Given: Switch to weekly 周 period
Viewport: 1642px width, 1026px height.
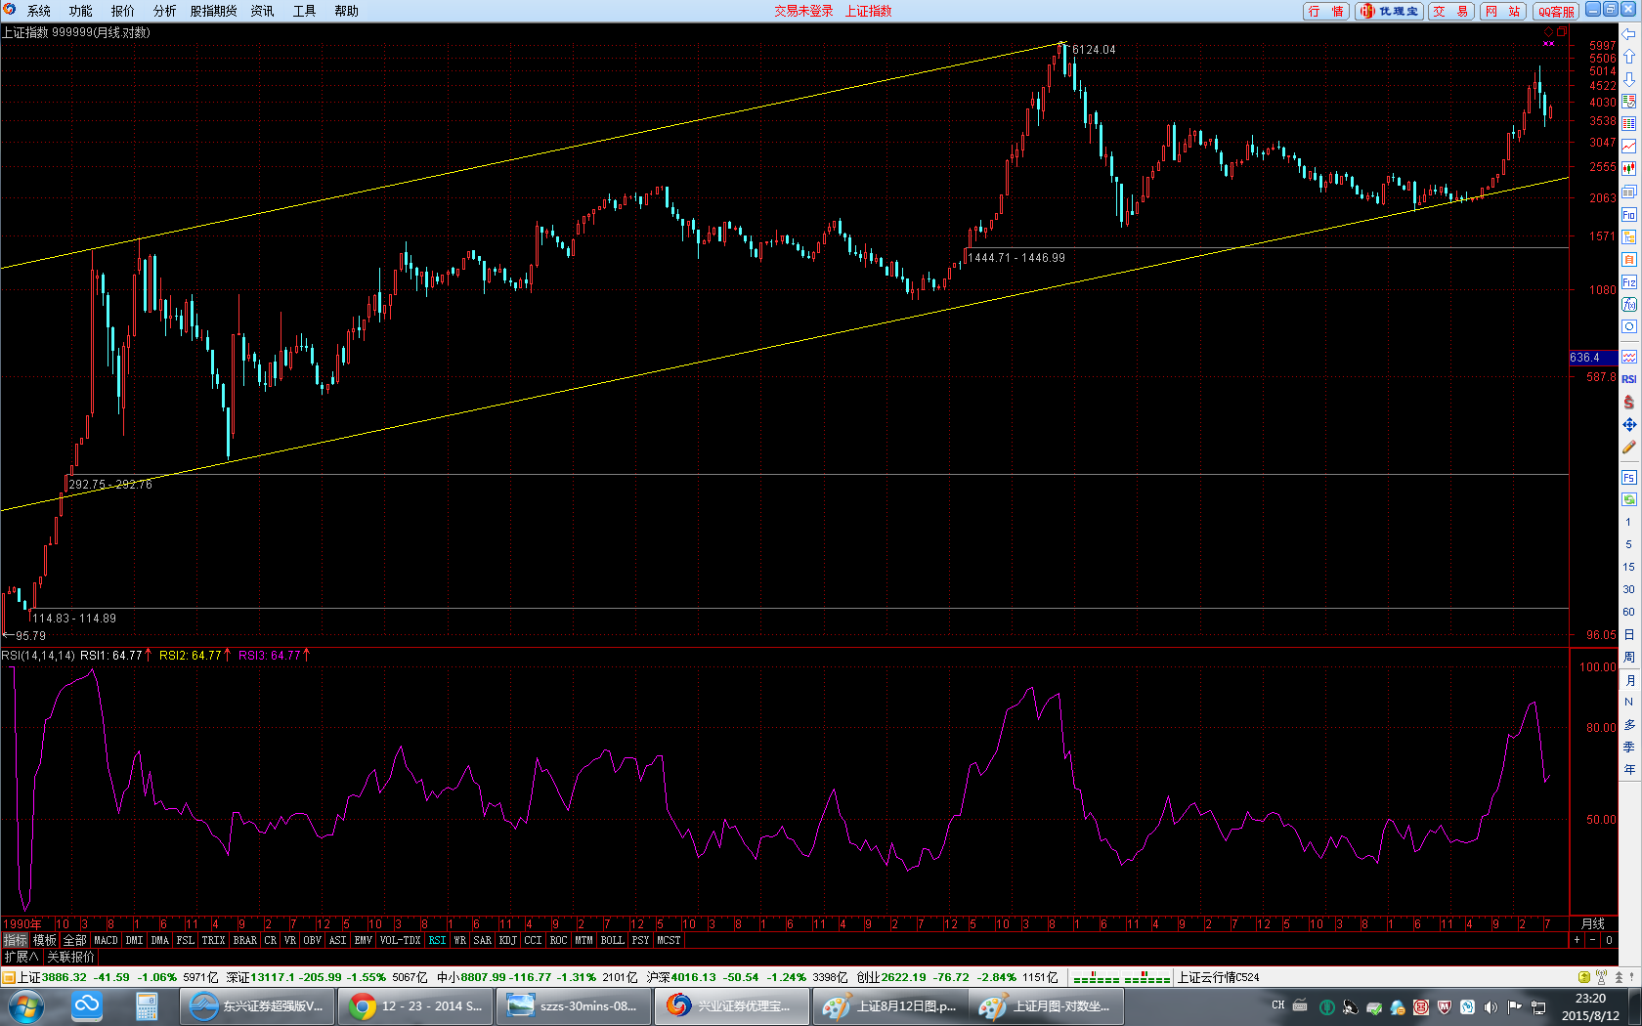Looking at the screenshot, I should [1628, 658].
